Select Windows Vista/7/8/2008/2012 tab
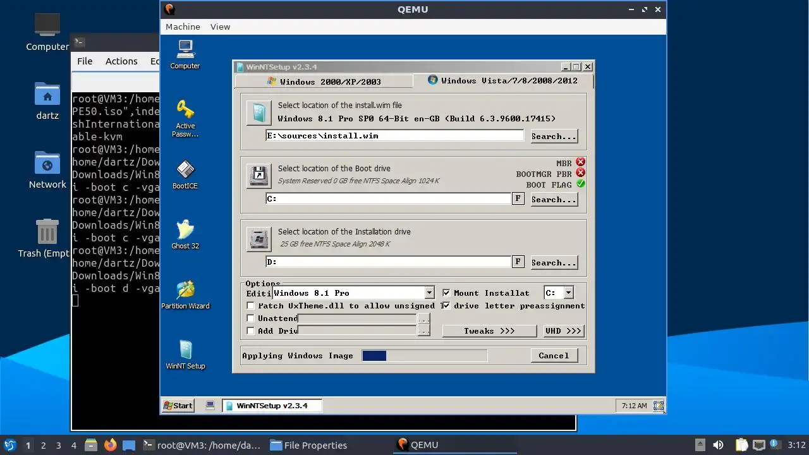This screenshot has width=809, height=455. (503, 80)
